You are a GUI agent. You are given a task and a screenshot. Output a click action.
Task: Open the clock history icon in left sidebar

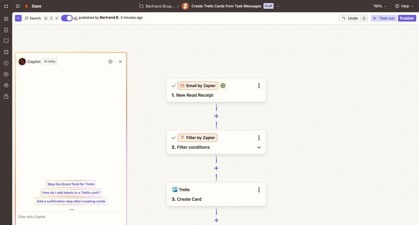tap(6, 63)
